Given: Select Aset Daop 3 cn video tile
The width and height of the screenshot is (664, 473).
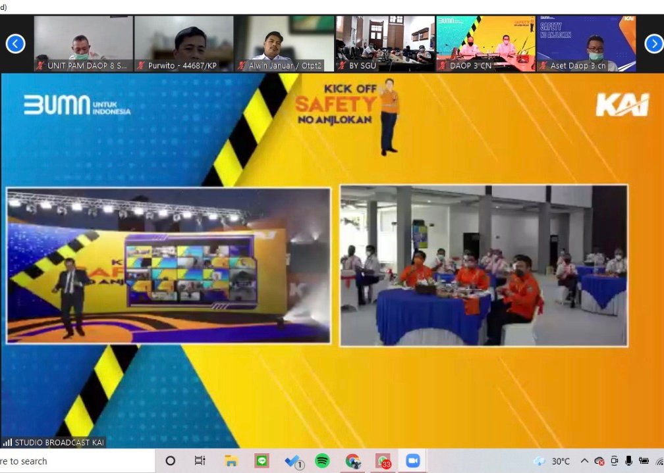Looking at the screenshot, I should pyautogui.click(x=586, y=43).
